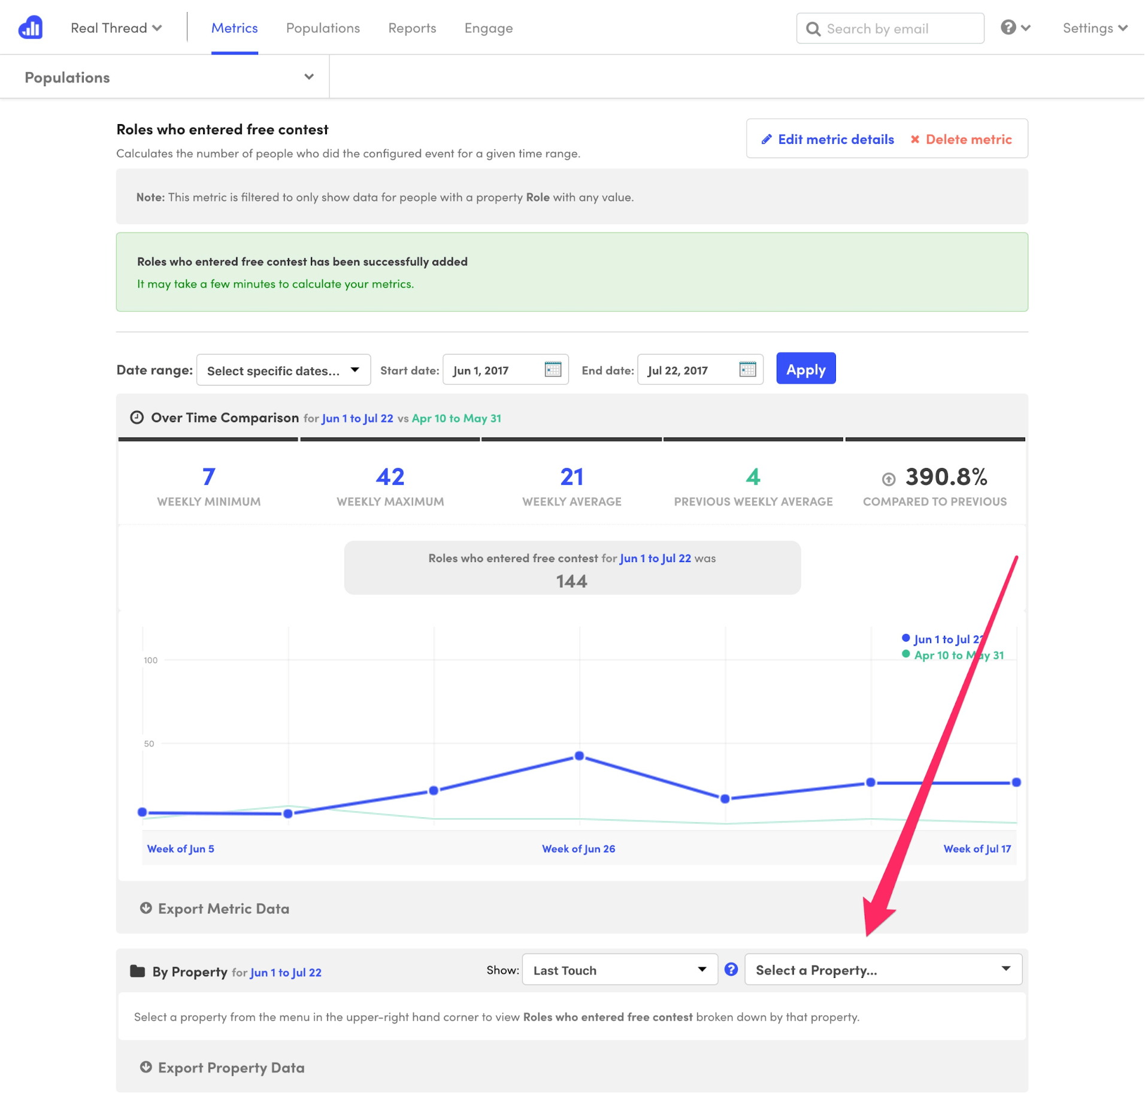This screenshot has height=1114, width=1145.
Task: Click the red X delete icon
Action: pos(914,140)
